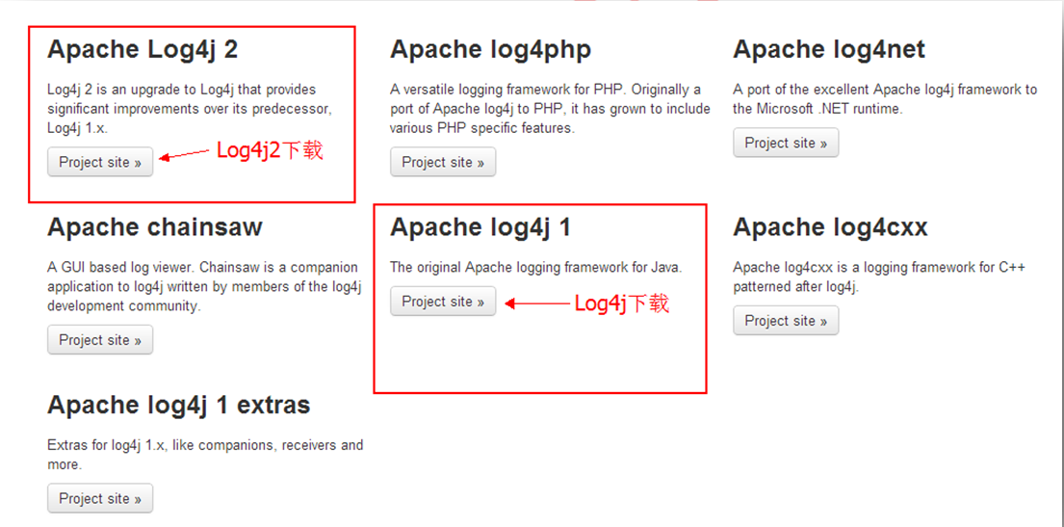Viewport: 1064px width, 527px height.
Task: Click the C++ logging framework description
Action: [x=879, y=277]
